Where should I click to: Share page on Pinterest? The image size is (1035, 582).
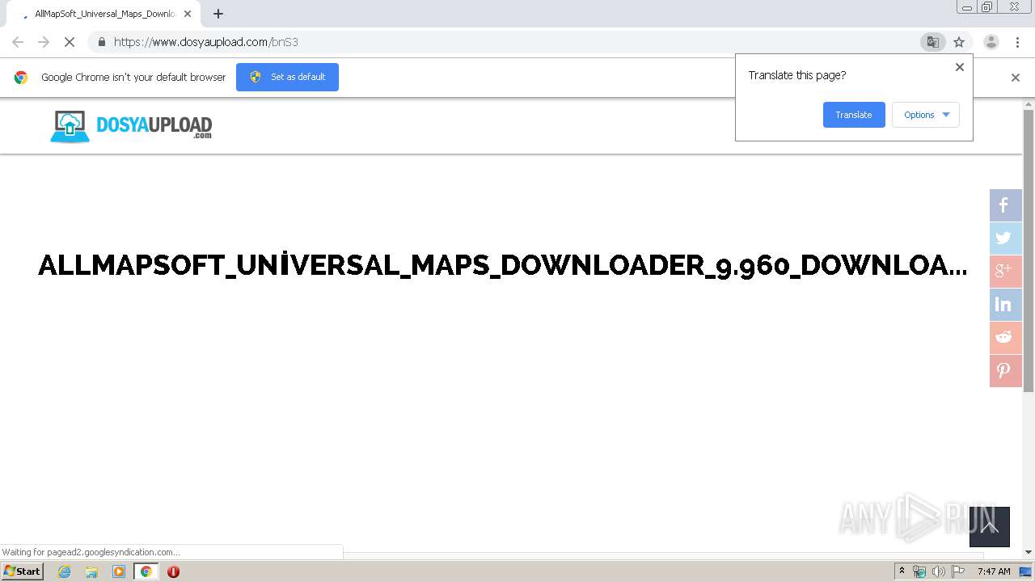pyautogui.click(x=1006, y=371)
